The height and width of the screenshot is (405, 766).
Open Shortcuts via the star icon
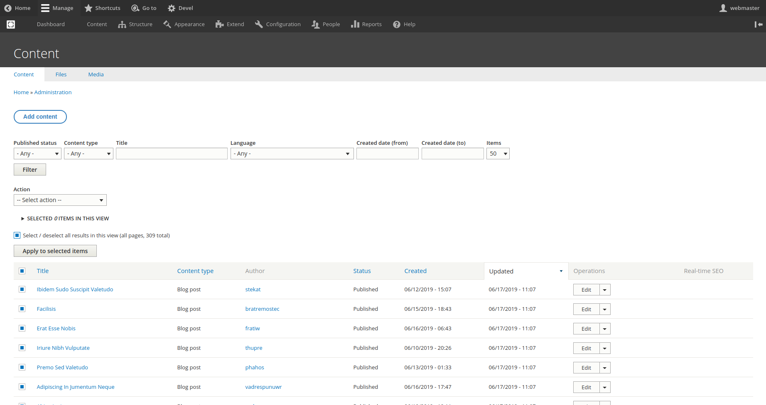coord(88,8)
